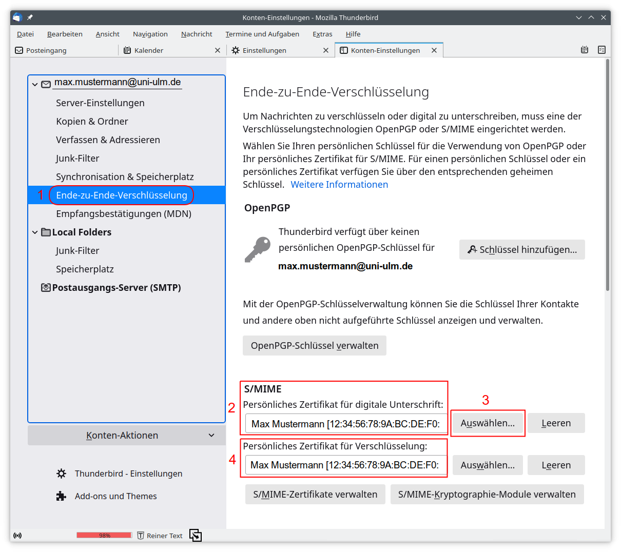
Task: Select Server-Einstellungen in the sidebar
Action: click(100, 103)
